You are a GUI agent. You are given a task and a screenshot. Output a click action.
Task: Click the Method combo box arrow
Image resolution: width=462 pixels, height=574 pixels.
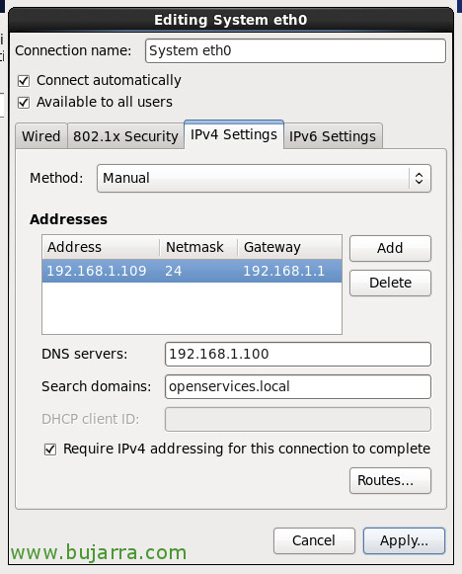(420, 178)
